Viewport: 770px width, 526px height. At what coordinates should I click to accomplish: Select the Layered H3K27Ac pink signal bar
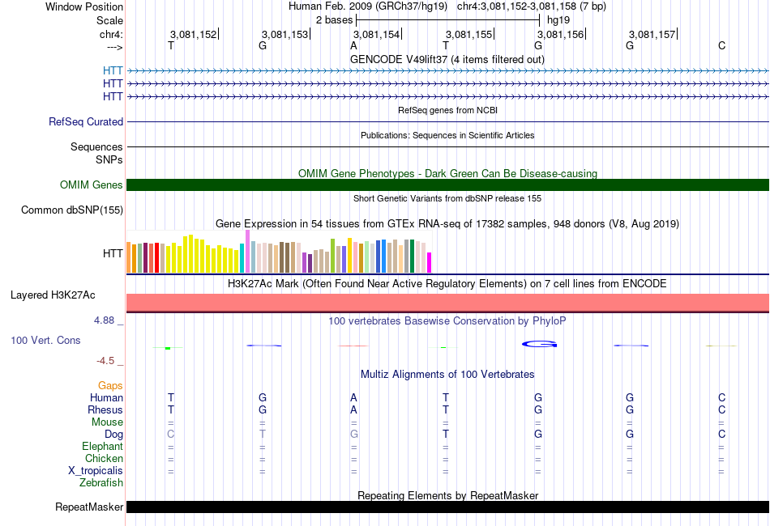tap(447, 303)
